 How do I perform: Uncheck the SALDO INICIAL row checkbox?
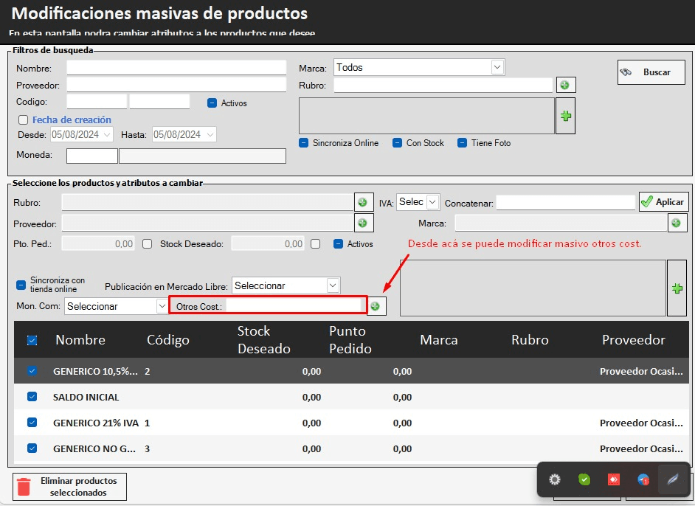32,397
